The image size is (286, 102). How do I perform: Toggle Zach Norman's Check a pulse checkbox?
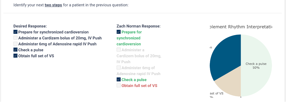(119, 80)
